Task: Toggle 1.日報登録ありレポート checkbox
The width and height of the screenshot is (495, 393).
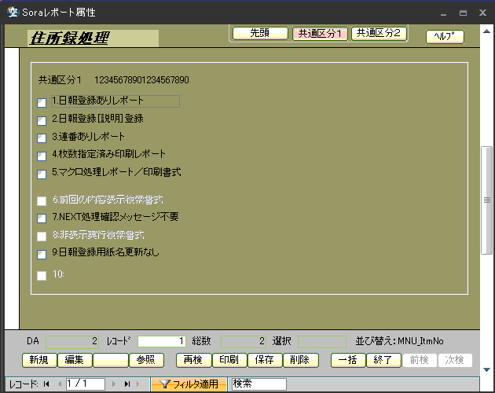Action: point(42,102)
